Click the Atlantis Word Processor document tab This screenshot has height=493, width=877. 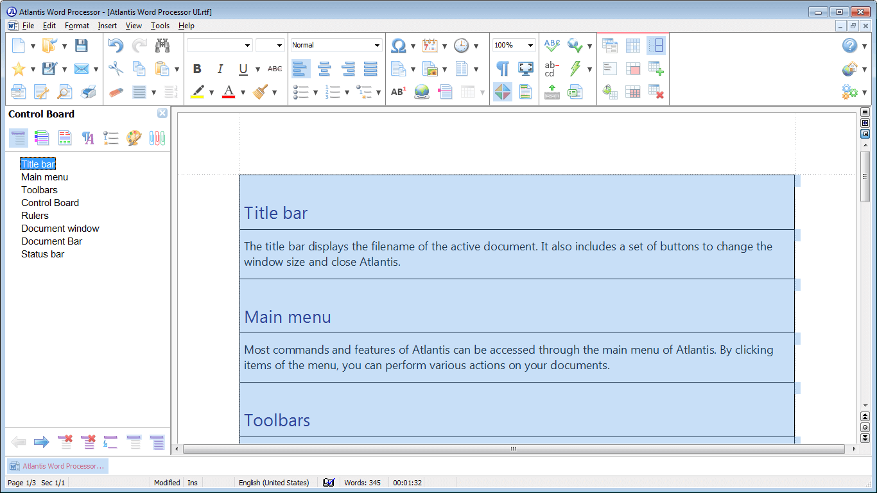click(x=57, y=466)
